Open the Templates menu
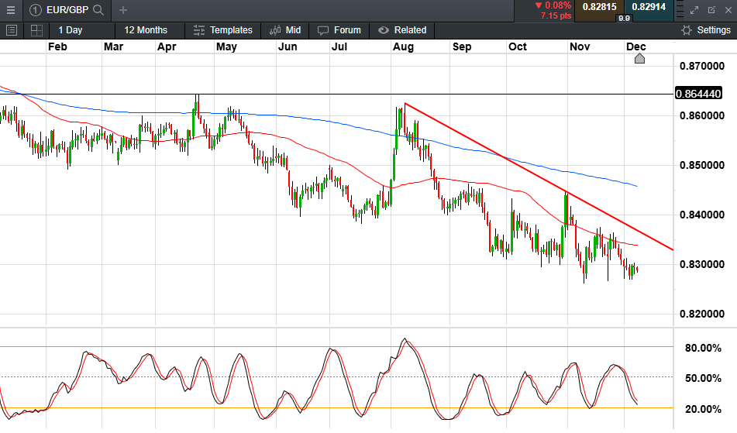 click(x=223, y=30)
